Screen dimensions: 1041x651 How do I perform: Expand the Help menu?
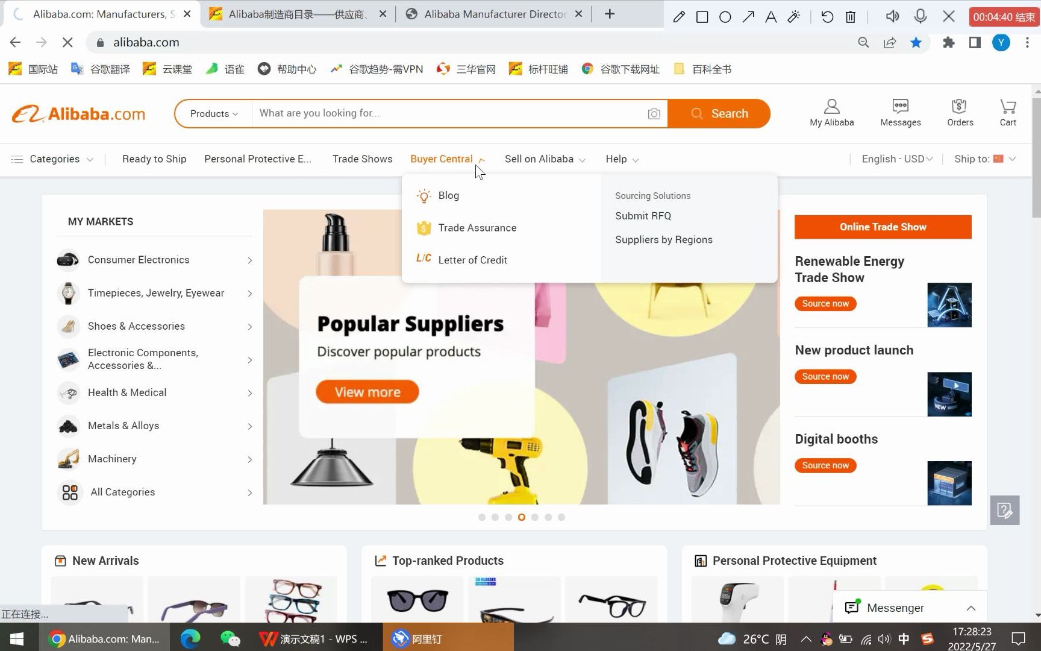[622, 159]
